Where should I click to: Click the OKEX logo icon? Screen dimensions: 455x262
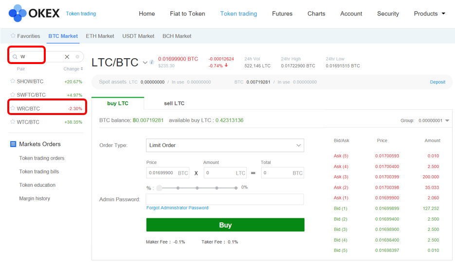click(18, 13)
